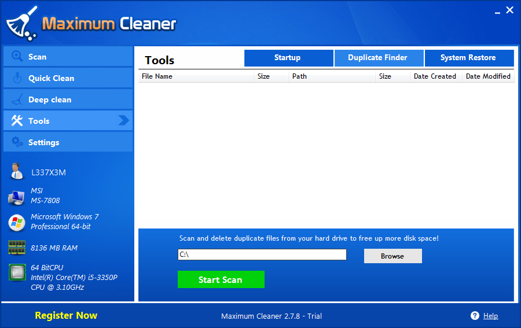Close the Maximum Cleaner window
The height and width of the screenshot is (328, 521).
click(x=509, y=10)
